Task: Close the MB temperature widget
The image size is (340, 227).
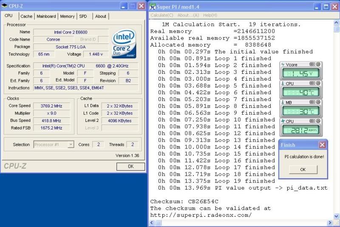Action: pyautogui.click(x=318, y=102)
